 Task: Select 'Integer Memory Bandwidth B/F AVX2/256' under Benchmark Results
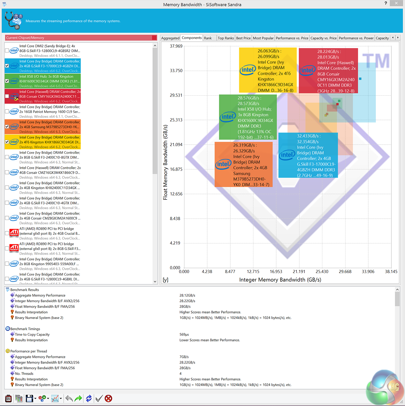point(47,301)
